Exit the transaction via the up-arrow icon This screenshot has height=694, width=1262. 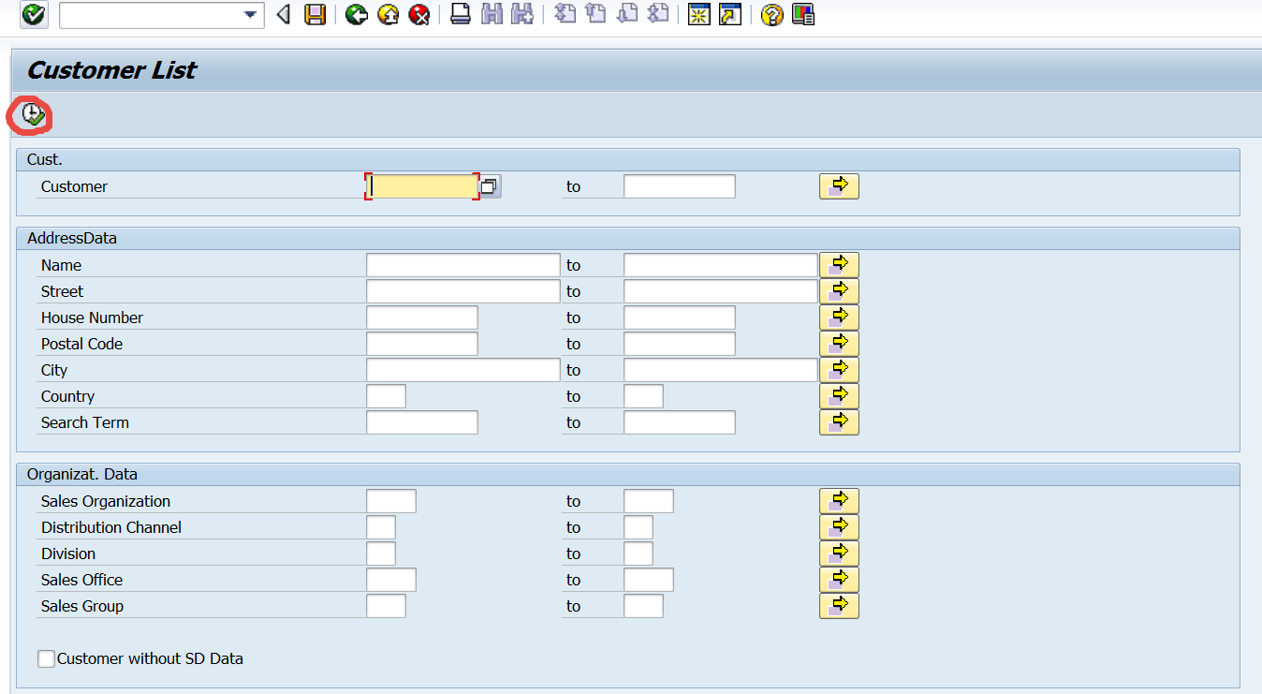[388, 15]
